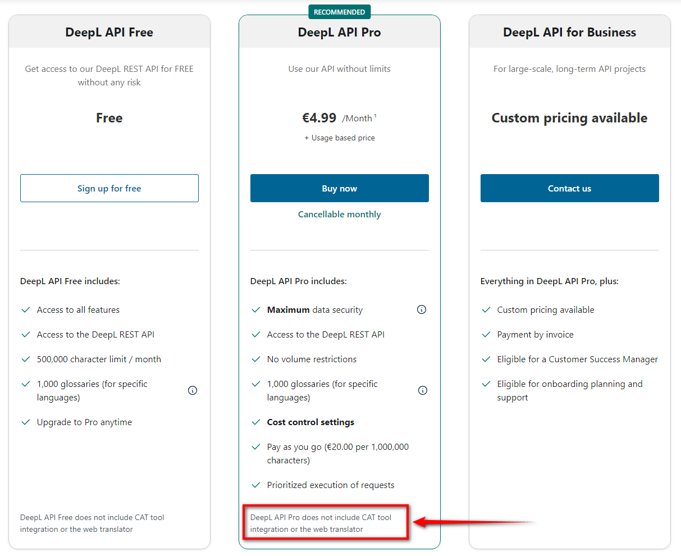Image resolution: width=681 pixels, height=556 pixels.
Task: Select the DeepL API Free plan header
Action: (x=109, y=33)
